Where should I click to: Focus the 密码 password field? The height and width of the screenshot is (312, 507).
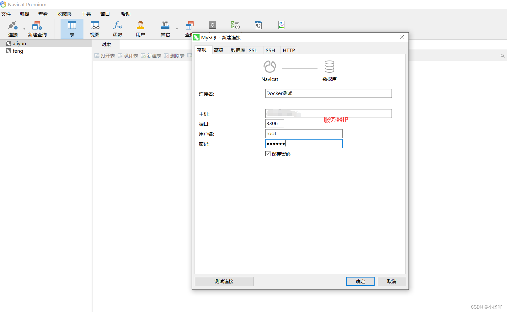[x=304, y=144]
